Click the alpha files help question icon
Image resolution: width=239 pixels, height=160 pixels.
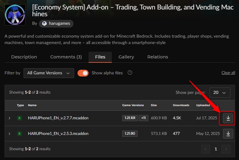(130, 73)
